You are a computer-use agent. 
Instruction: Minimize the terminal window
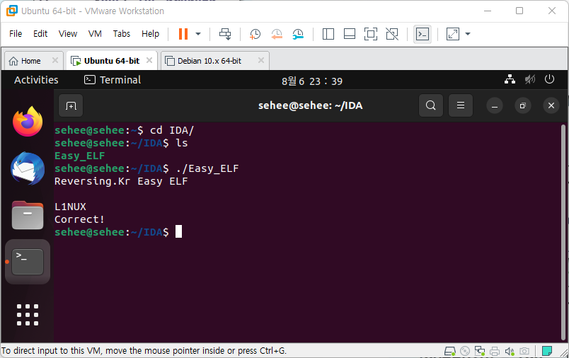[494, 106]
